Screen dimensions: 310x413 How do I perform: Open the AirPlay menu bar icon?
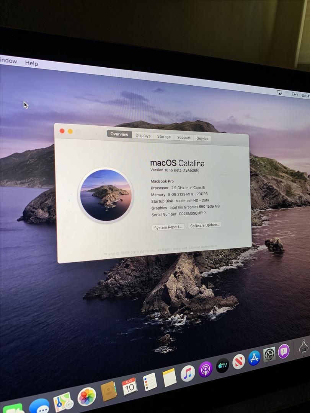[279, 93]
